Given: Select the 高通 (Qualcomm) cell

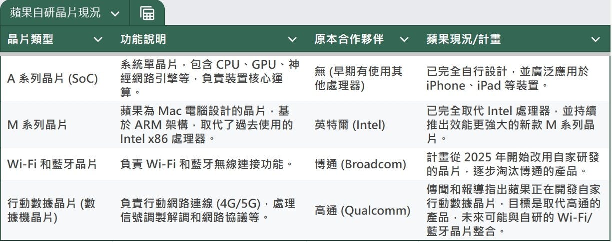Looking at the screenshot, I should pyautogui.click(x=363, y=210).
